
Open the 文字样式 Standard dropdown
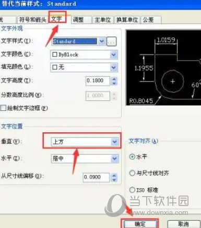tap(79, 41)
